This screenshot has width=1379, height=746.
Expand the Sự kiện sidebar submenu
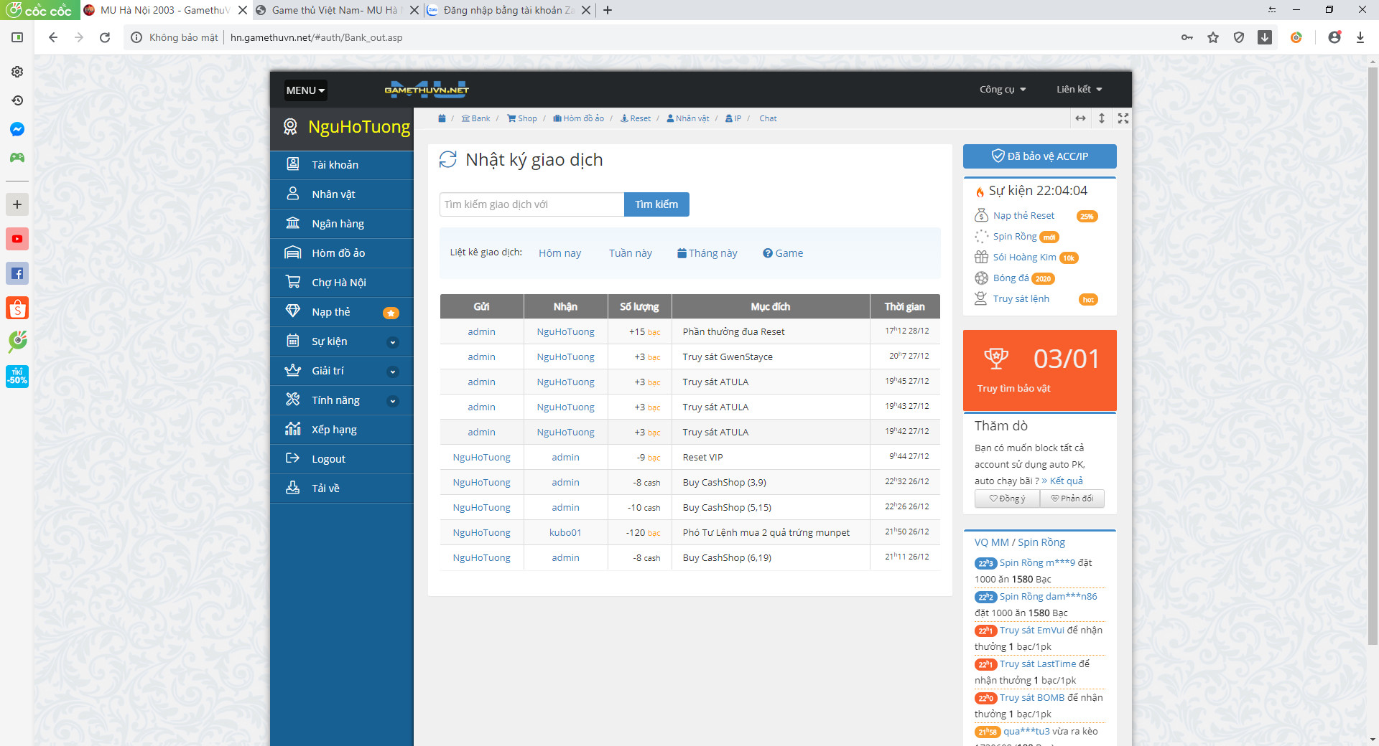pyautogui.click(x=392, y=342)
